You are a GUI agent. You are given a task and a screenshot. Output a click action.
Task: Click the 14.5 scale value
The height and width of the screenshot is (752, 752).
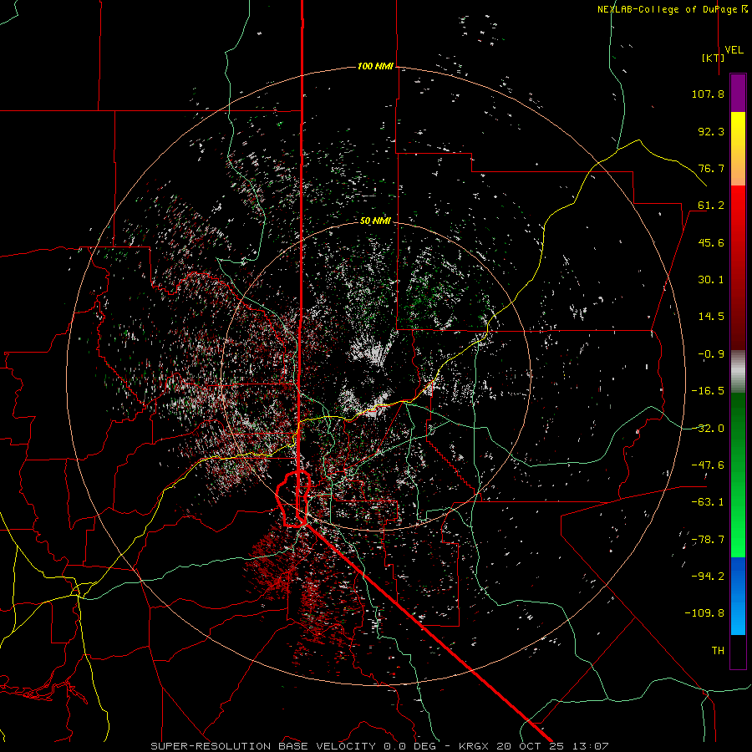(x=711, y=317)
